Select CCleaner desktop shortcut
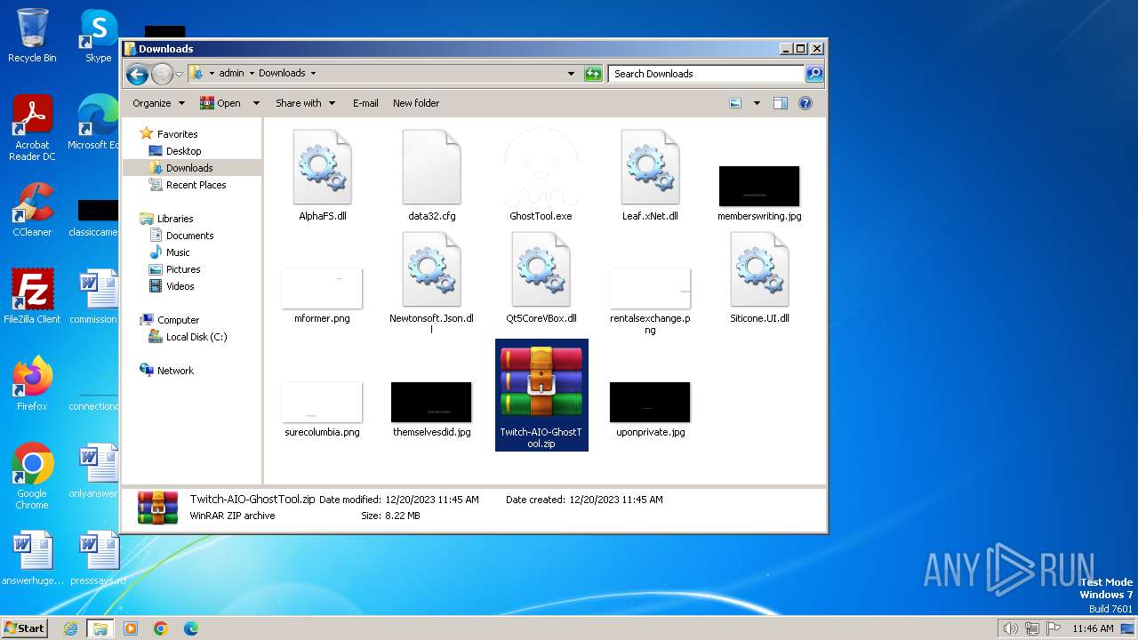 pos(32,210)
